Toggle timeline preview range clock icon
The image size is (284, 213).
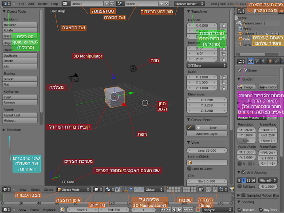pyautogui.click(x=62, y=210)
